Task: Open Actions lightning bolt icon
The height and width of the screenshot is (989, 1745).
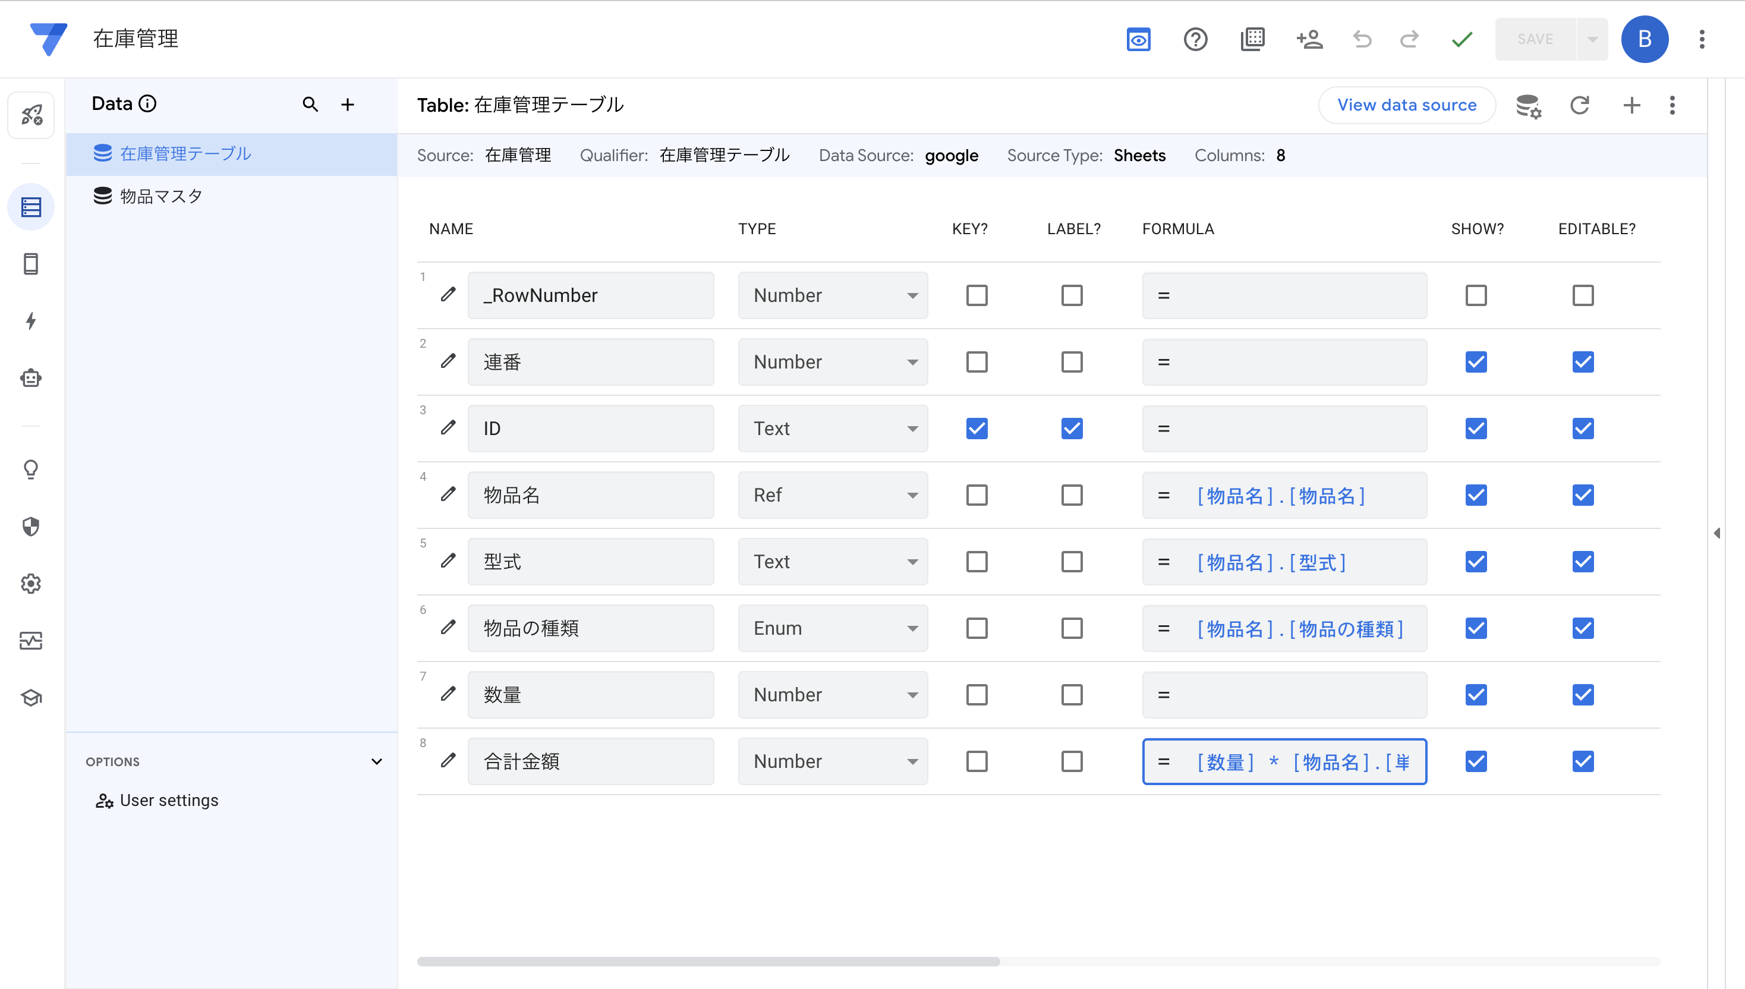Action: pos(30,320)
